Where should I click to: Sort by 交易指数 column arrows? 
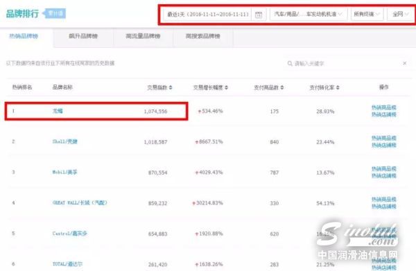171,87
